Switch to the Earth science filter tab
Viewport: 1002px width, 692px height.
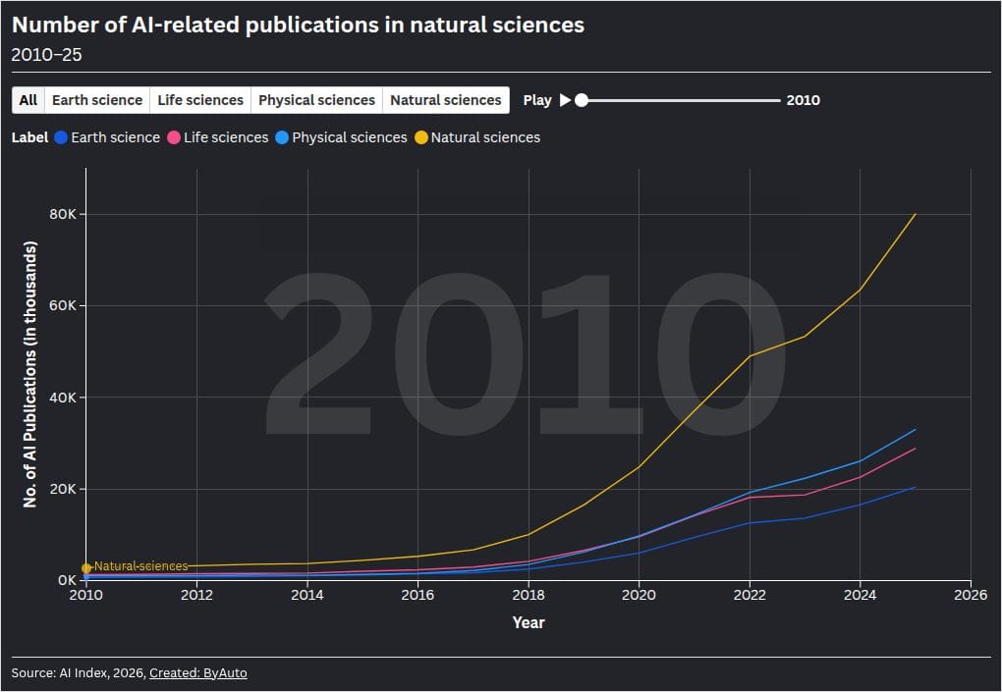pos(97,100)
